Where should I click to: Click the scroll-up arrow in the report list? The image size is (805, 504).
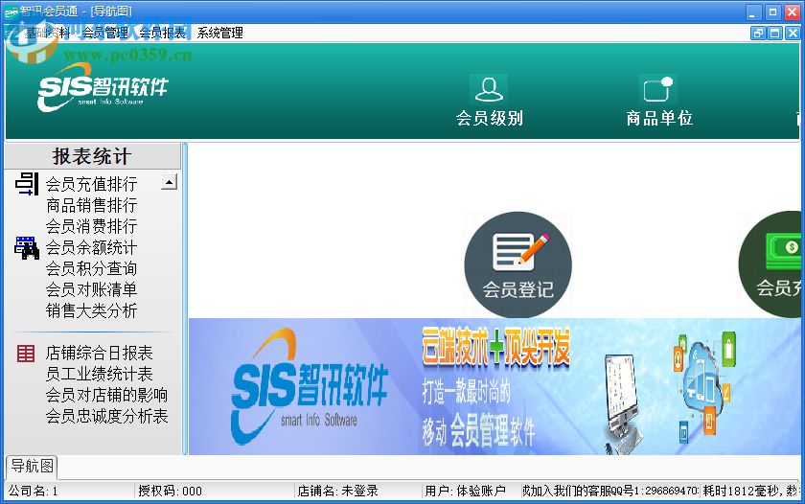click(x=170, y=182)
